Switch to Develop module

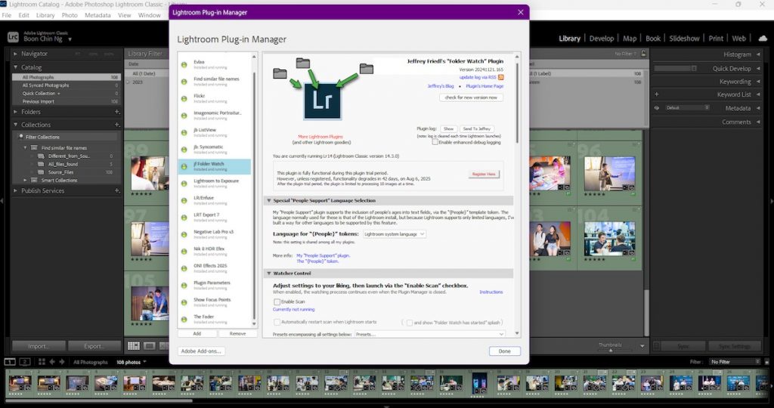(x=601, y=39)
